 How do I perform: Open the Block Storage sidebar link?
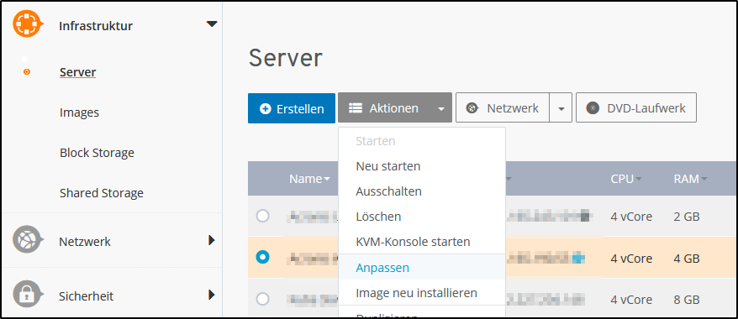[x=97, y=153]
